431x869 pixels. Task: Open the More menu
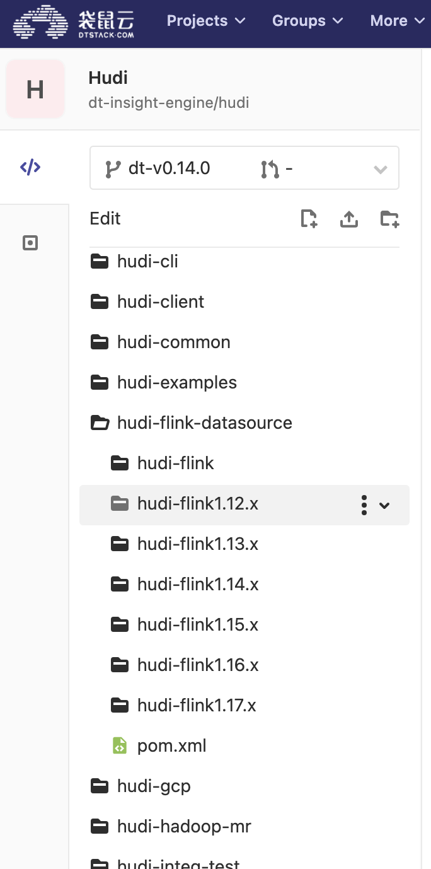point(397,21)
